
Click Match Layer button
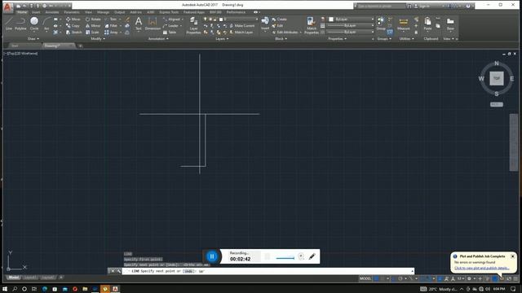point(241,33)
